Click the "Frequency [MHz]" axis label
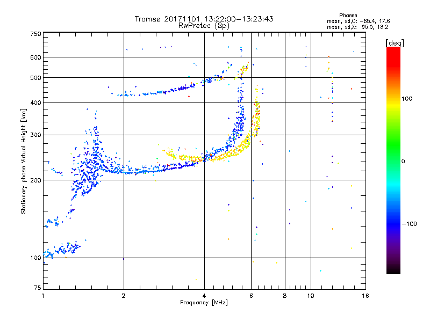 (x=204, y=303)
